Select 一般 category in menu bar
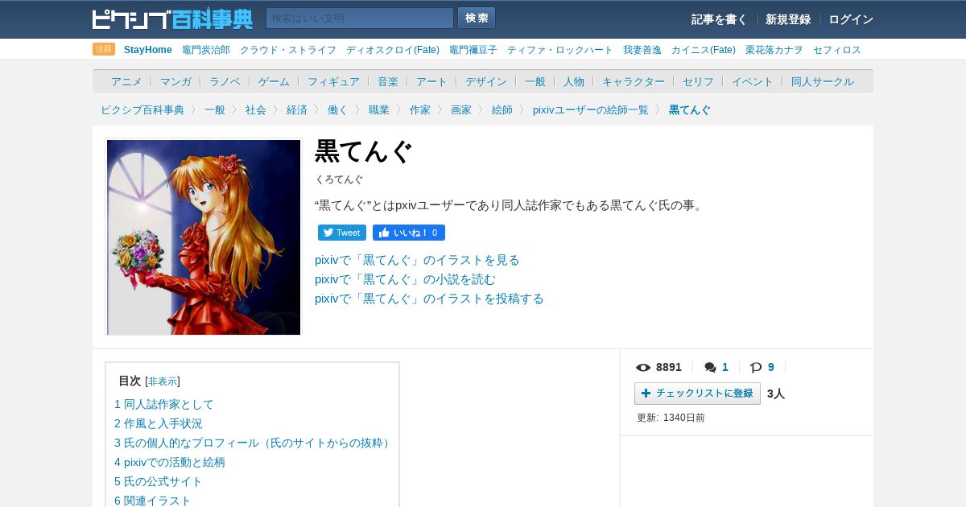The height and width of the screenshot is (507, 966). pos(535,81)
